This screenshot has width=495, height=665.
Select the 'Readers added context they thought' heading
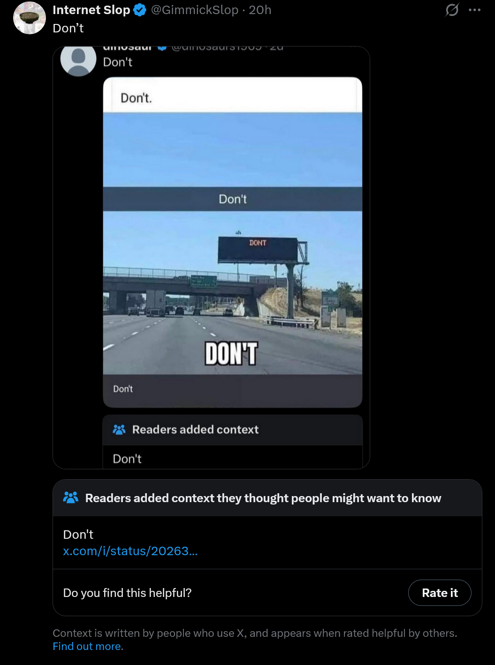point(263,498)
